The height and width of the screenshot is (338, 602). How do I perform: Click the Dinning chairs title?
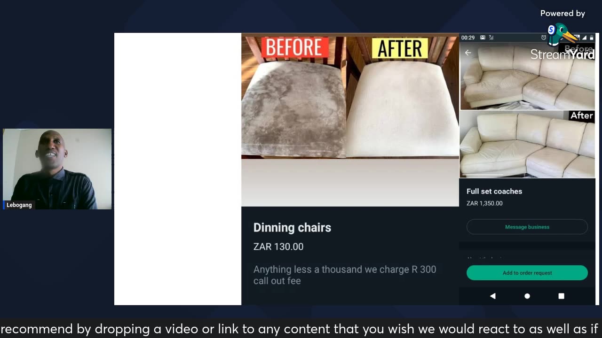pyautogui.click(x=292, y=228)
